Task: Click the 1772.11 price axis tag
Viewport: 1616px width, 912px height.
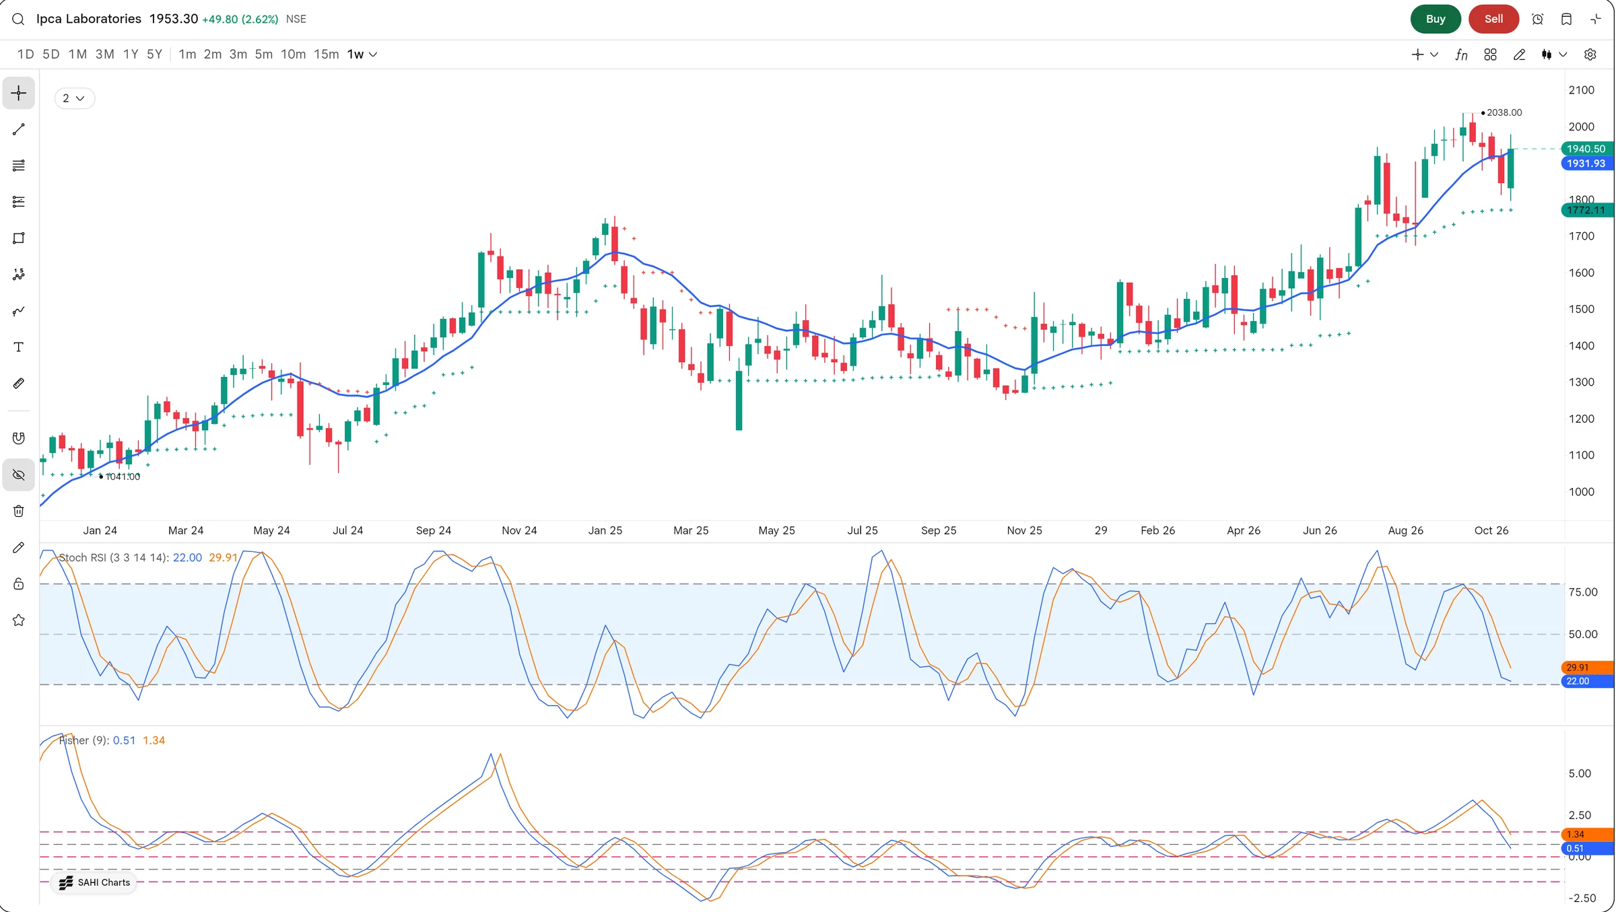Action: click(x=1586, y=210)
